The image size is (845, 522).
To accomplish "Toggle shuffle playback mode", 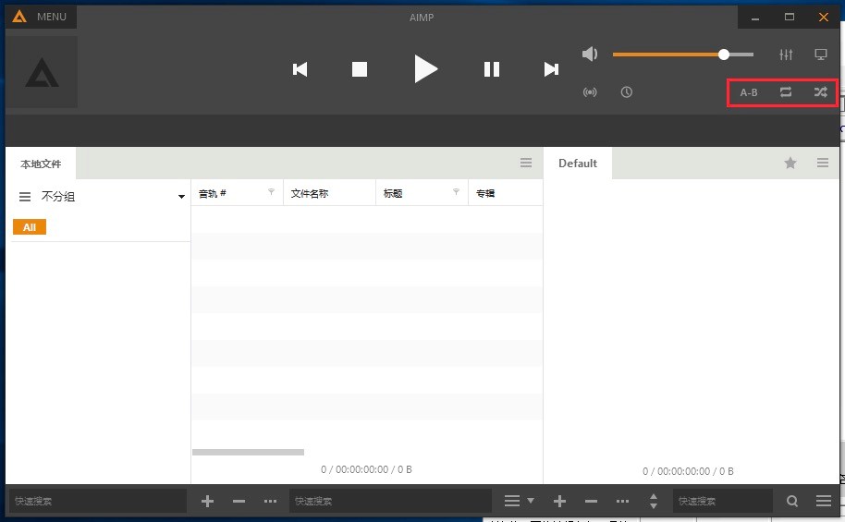I will click(820, 92).
